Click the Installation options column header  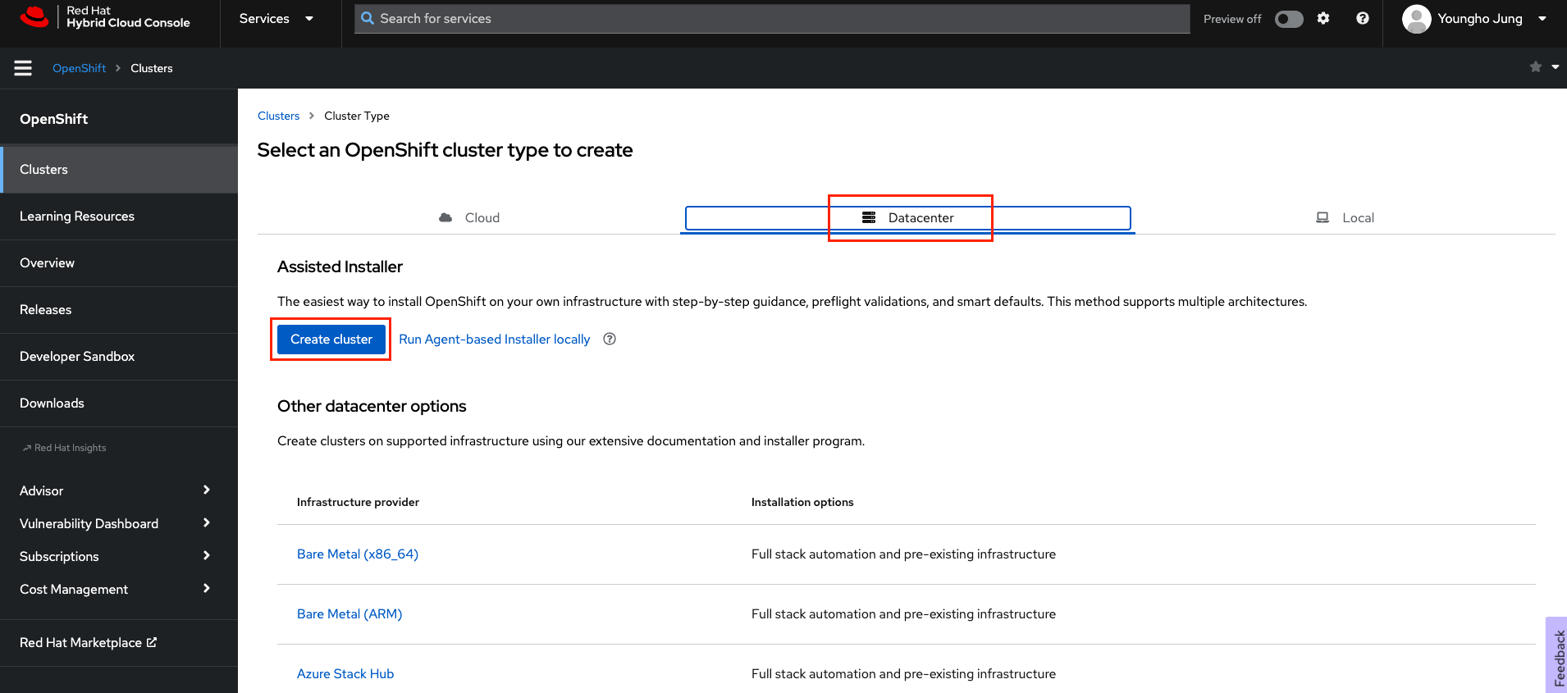point(802,502)
